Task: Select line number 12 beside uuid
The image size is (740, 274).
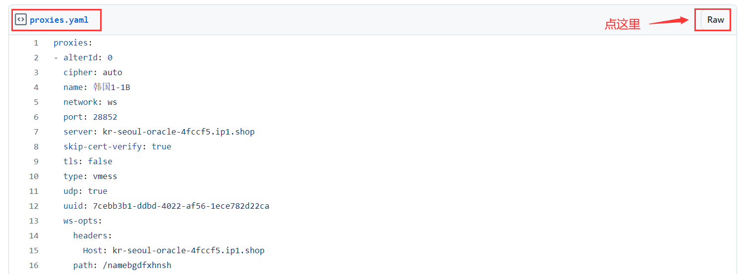Action: 34,206
